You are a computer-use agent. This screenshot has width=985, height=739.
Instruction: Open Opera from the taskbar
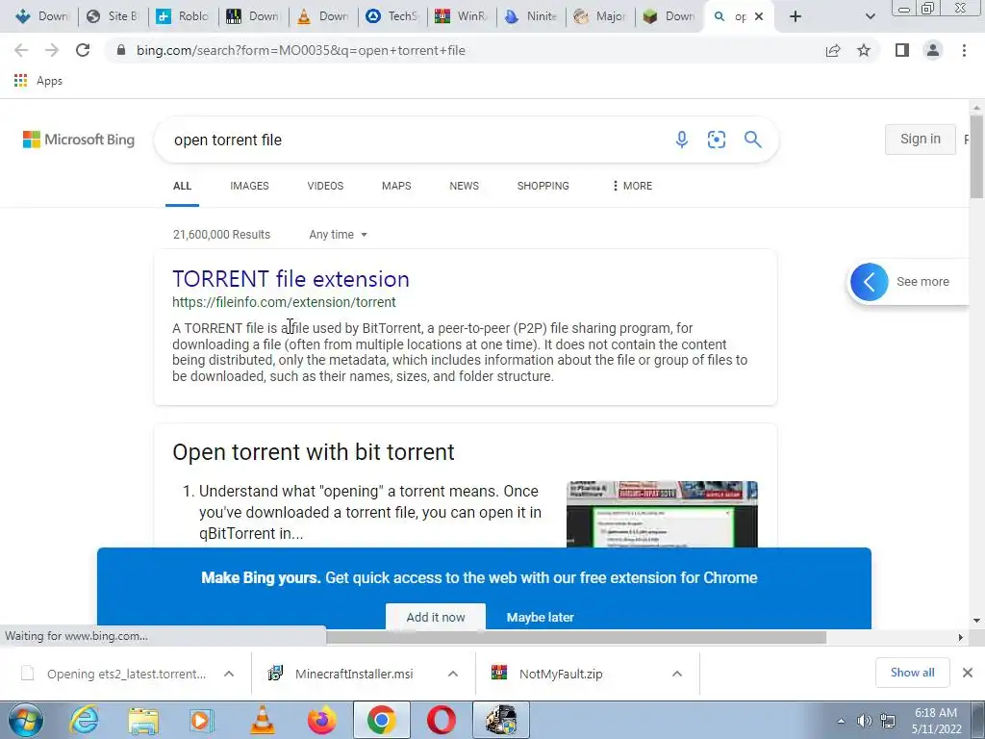click(x=441, y=720)
